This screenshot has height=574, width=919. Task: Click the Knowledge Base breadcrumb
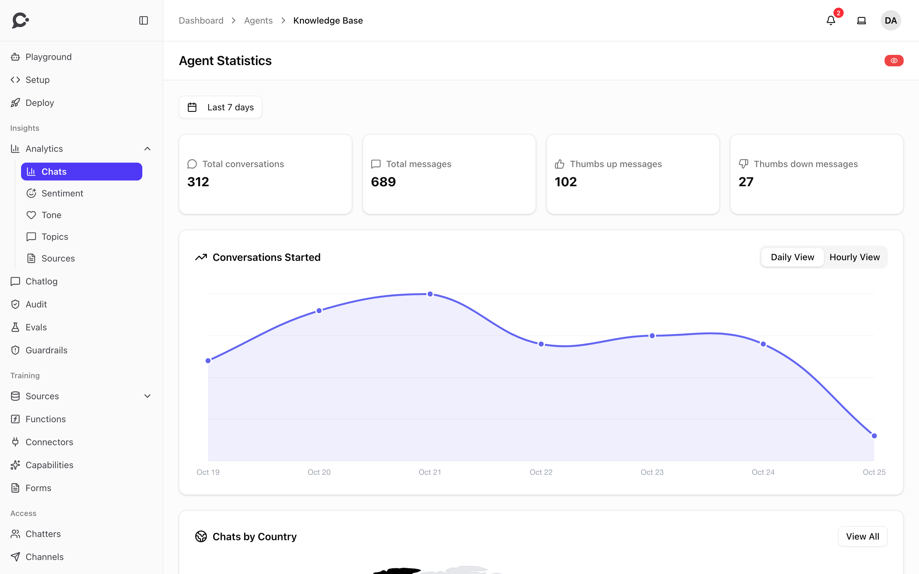coord(328,20)
